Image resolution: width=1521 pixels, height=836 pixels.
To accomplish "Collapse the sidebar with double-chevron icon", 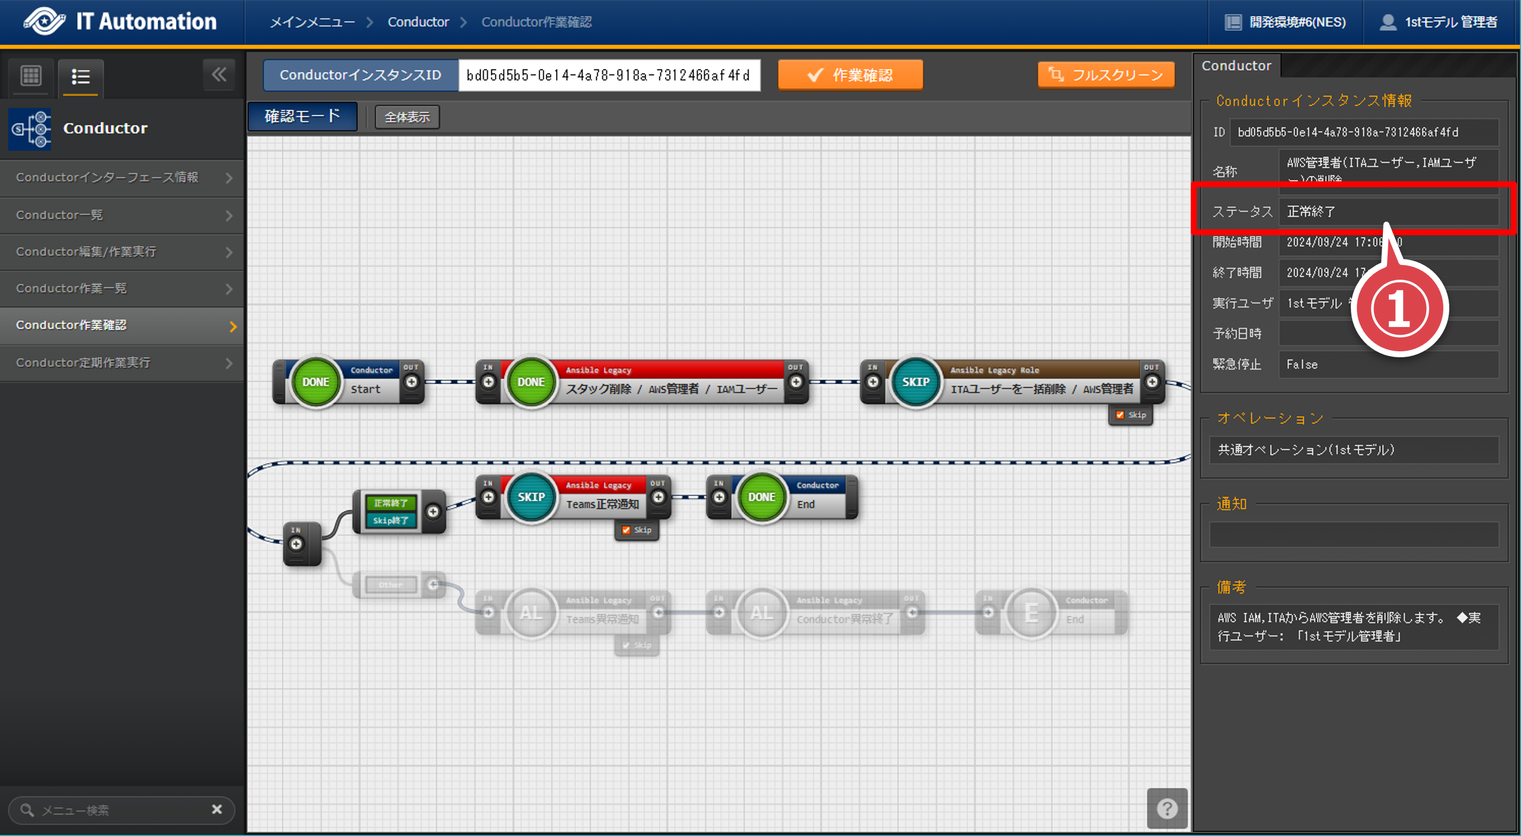I will click(x=219, y=75).
